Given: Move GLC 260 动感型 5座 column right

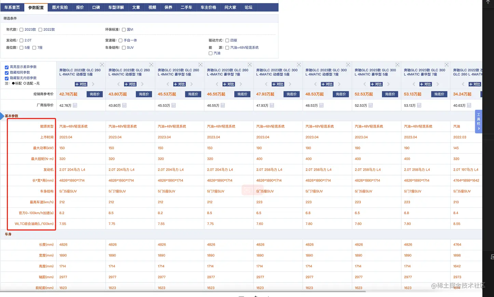Looking at the screenshot, I should (x=93, y=84).
